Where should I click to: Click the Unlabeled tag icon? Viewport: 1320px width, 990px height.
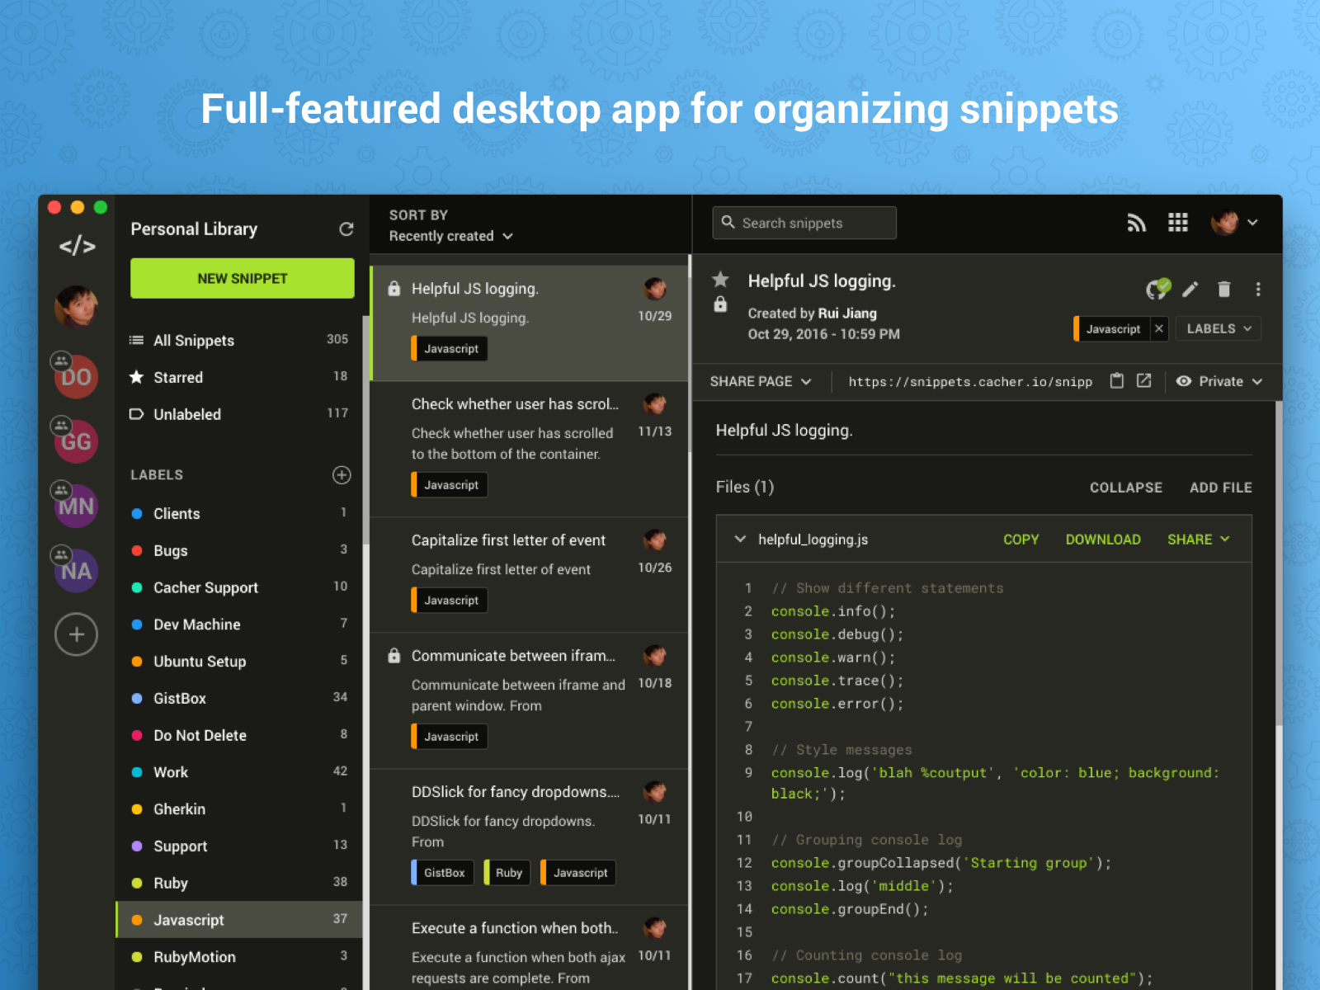pyautogui.click(x=137, y=413)
